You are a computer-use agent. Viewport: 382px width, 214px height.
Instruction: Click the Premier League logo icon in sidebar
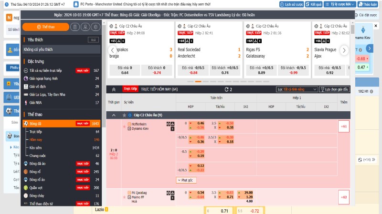pyautogui.click(x=26, y=78)
